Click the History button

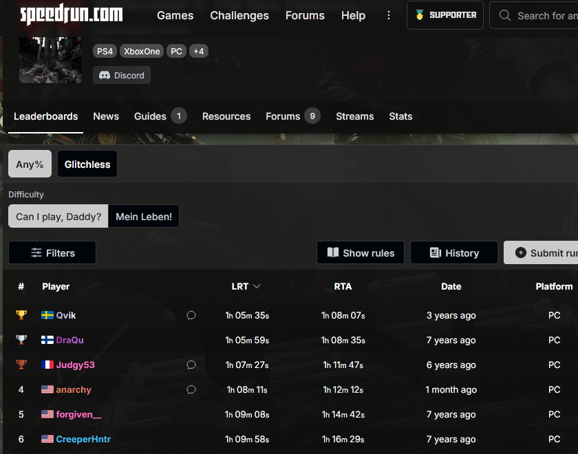click(454, 253)
